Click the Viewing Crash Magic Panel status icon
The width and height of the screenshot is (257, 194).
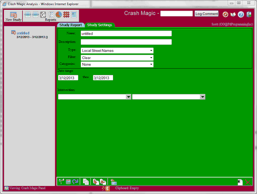(6, 188)
